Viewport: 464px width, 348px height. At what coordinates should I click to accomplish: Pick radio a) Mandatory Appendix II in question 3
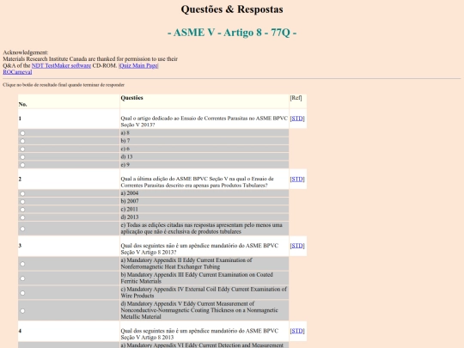22,264
